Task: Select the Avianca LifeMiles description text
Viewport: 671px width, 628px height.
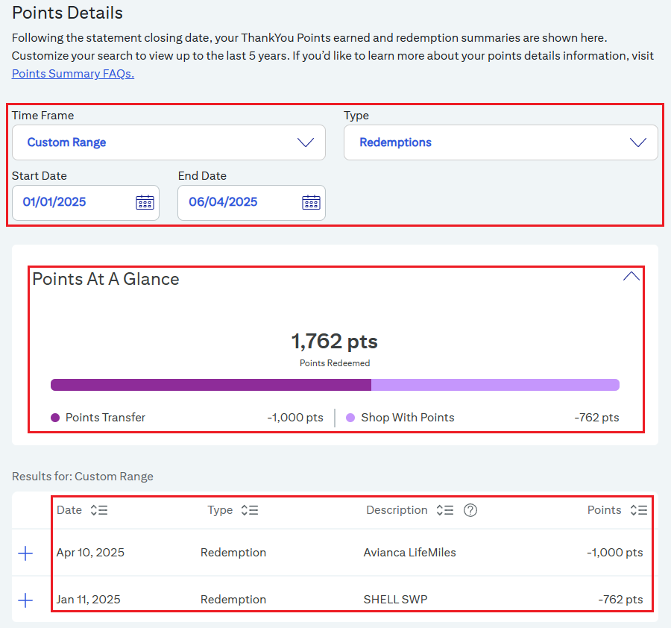Action: 409,553
